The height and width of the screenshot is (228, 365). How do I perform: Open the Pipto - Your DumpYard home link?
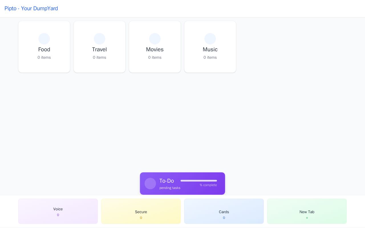tap(31, 9)
